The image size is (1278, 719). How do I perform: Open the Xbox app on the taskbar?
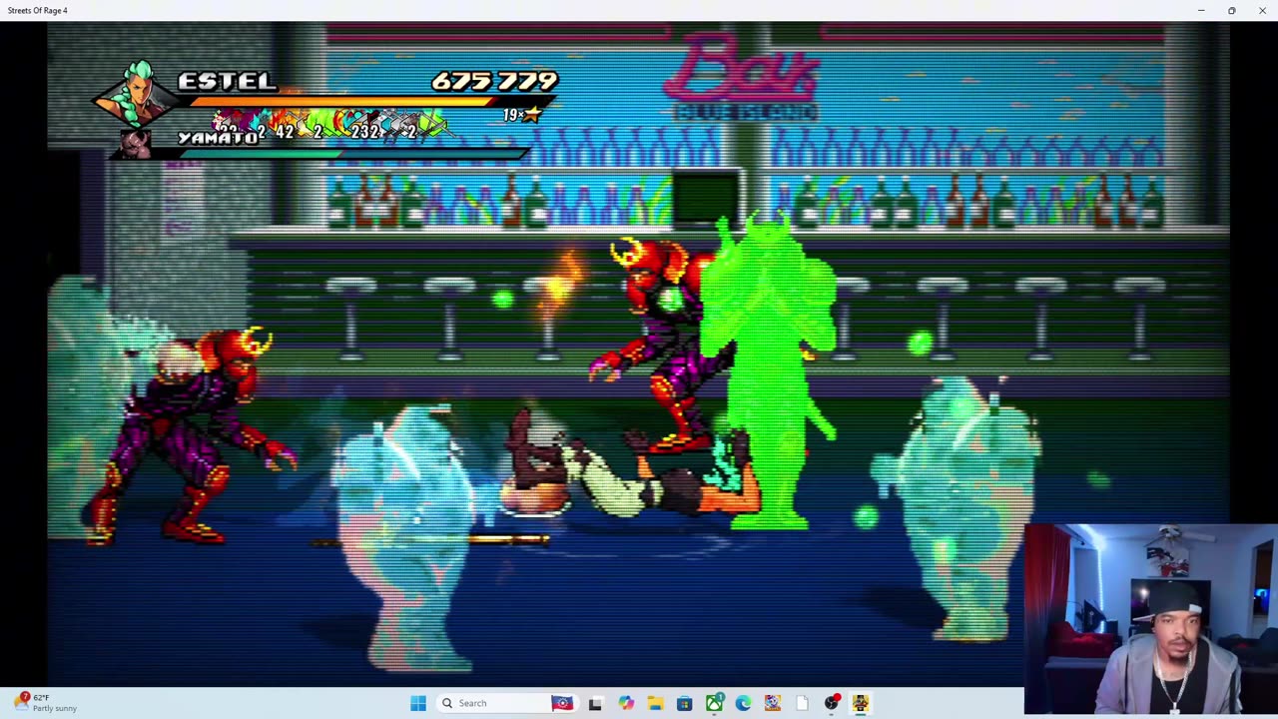click(x=714, y=703)
